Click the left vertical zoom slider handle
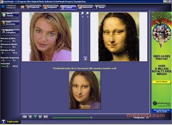 pos(83,17)
